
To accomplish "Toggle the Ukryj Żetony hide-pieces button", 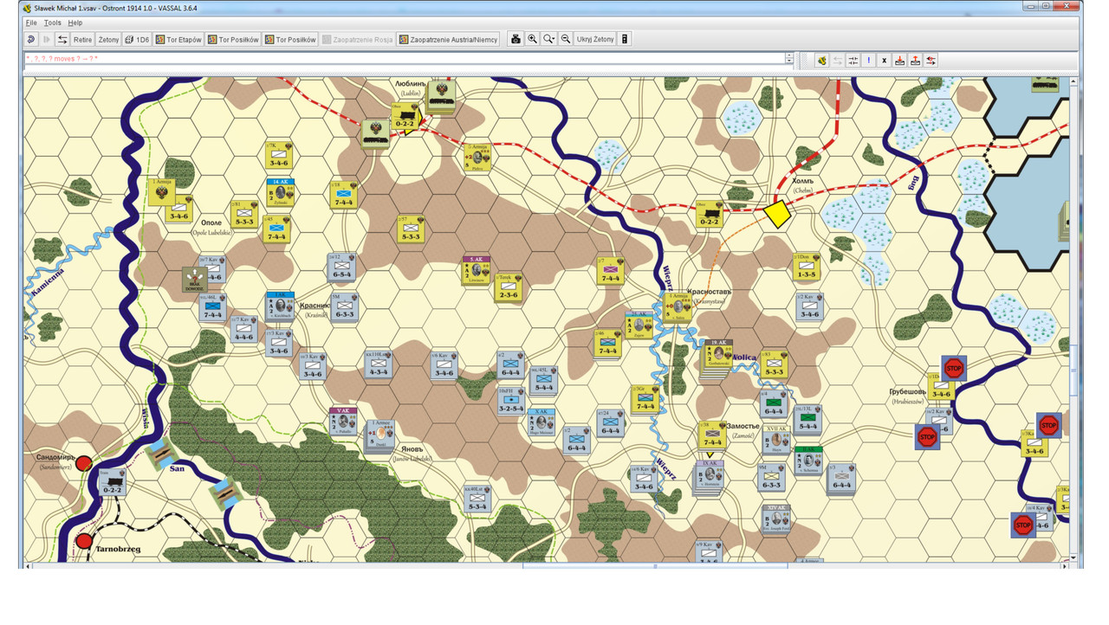I will 595,39.
